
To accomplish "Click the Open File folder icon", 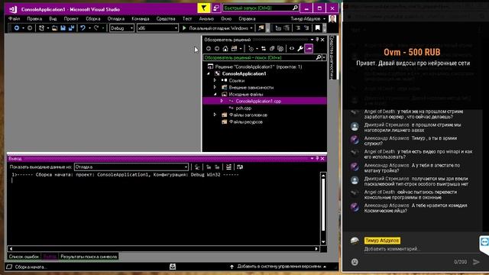I will (54, 28).
